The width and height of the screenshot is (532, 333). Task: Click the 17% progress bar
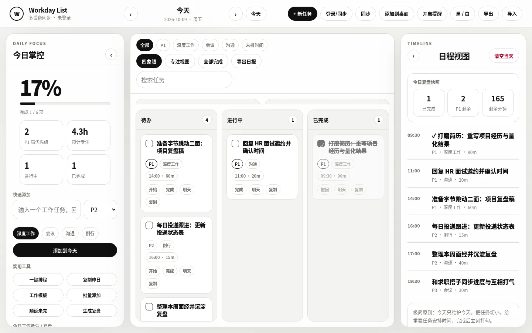[65, 104]
